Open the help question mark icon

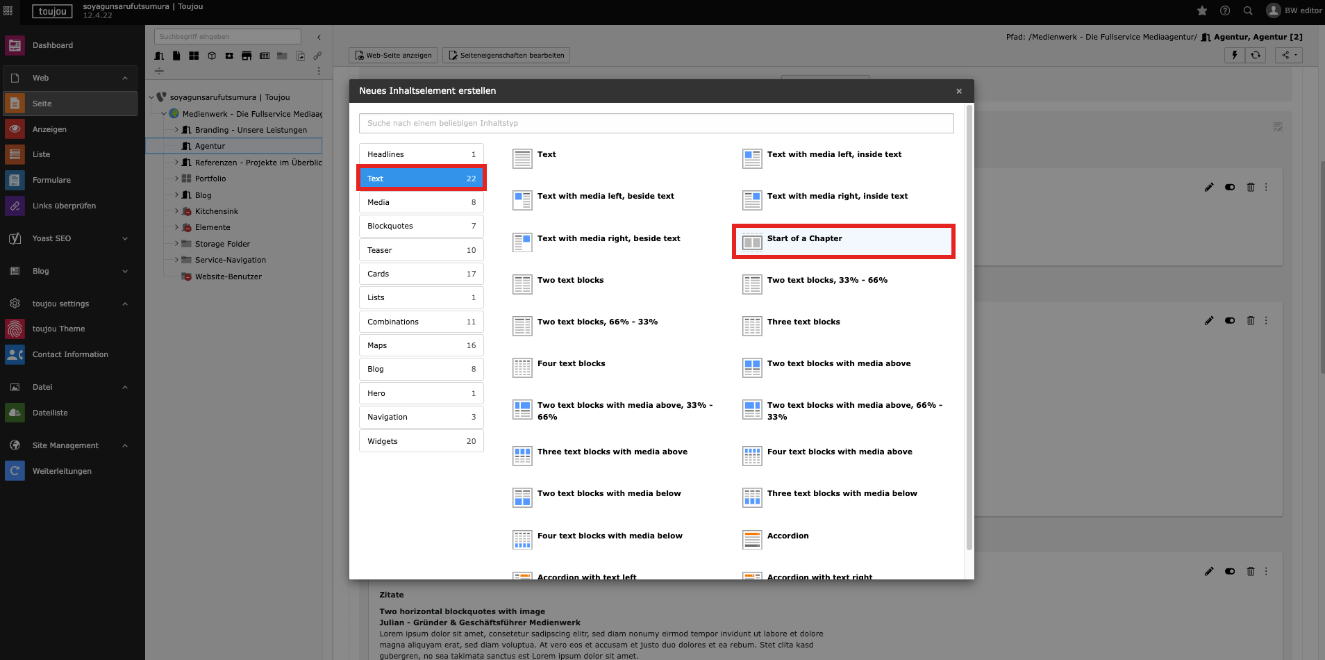tap(1225, 10)
